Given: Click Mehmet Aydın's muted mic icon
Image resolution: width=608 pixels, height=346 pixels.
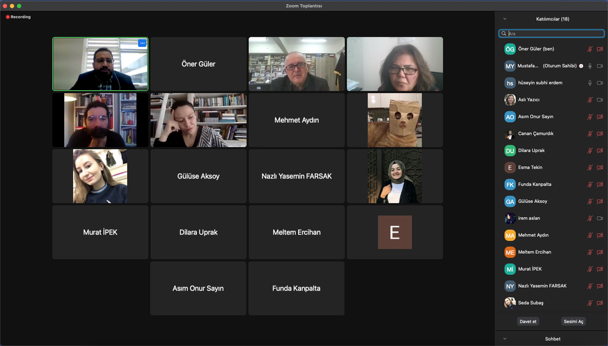Looking at the screenshot, I should [590, 235].
